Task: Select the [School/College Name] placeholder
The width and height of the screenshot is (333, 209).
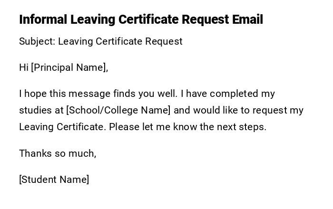Action: pyautogui.click(x=118, y=110)
